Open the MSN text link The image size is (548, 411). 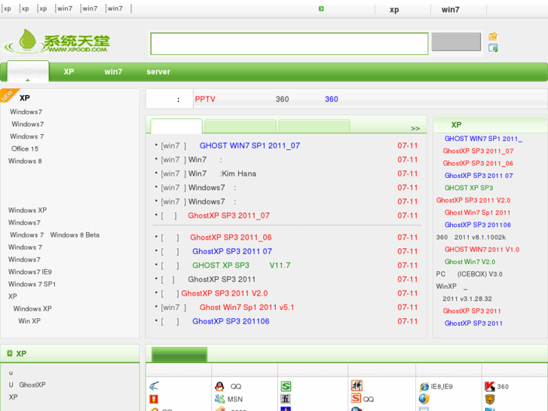[x=235, y=399]
